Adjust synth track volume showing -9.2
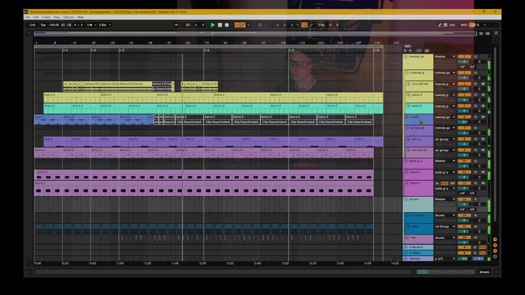This screenshot has width=525, height=295. (464, 122)
